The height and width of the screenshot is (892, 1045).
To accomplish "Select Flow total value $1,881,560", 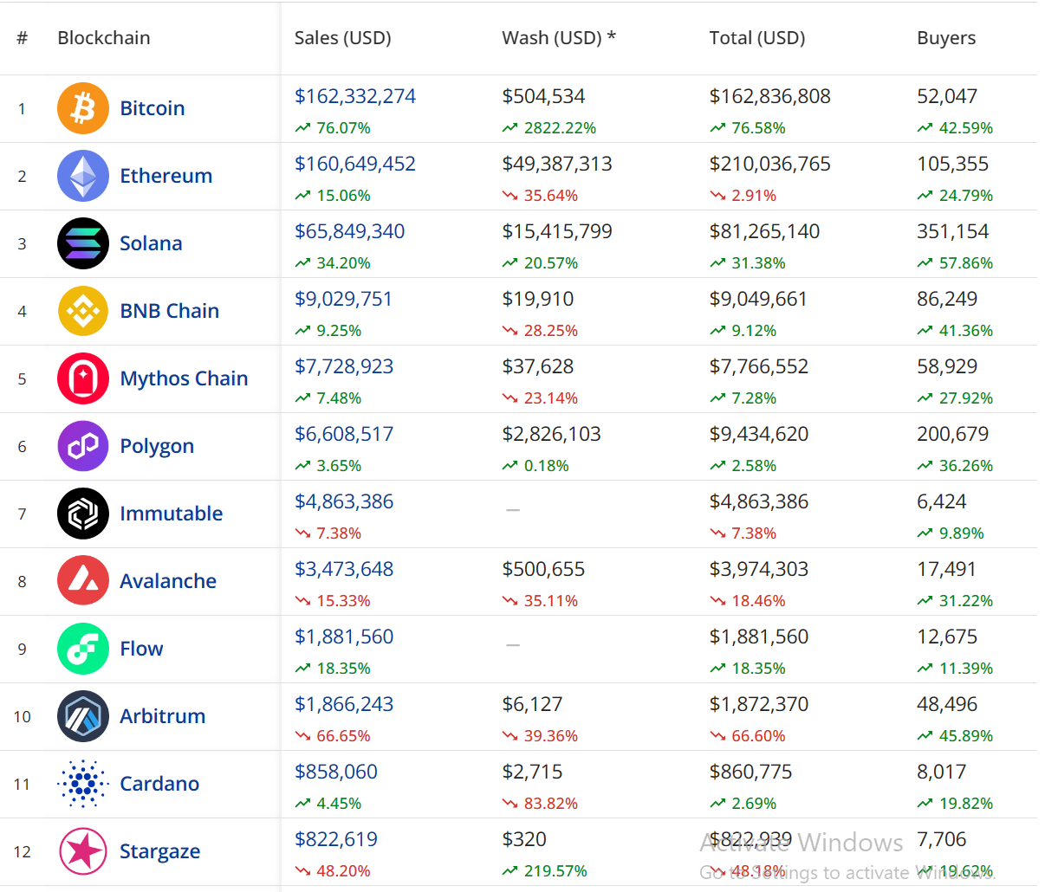I will tap(759, 637).
